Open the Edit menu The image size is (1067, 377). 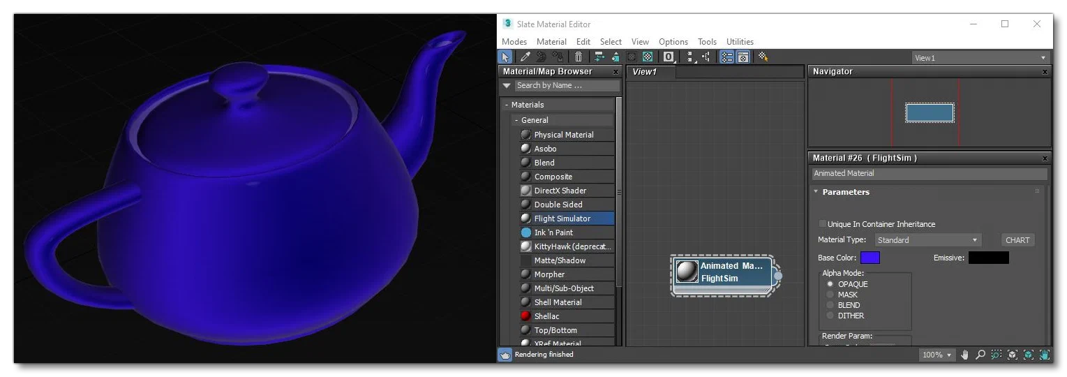[583, 42]
